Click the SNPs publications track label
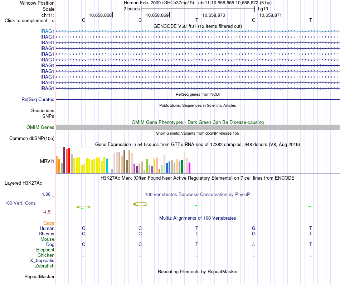This screenshot has width=340, height=285. coord(48,116)
